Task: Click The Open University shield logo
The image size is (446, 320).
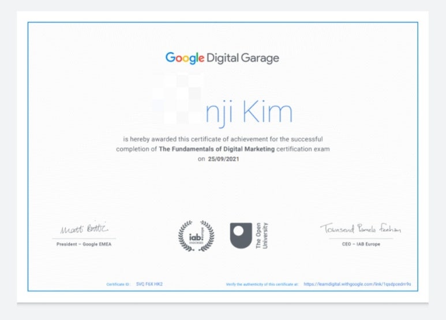Action: pos(241,236)
